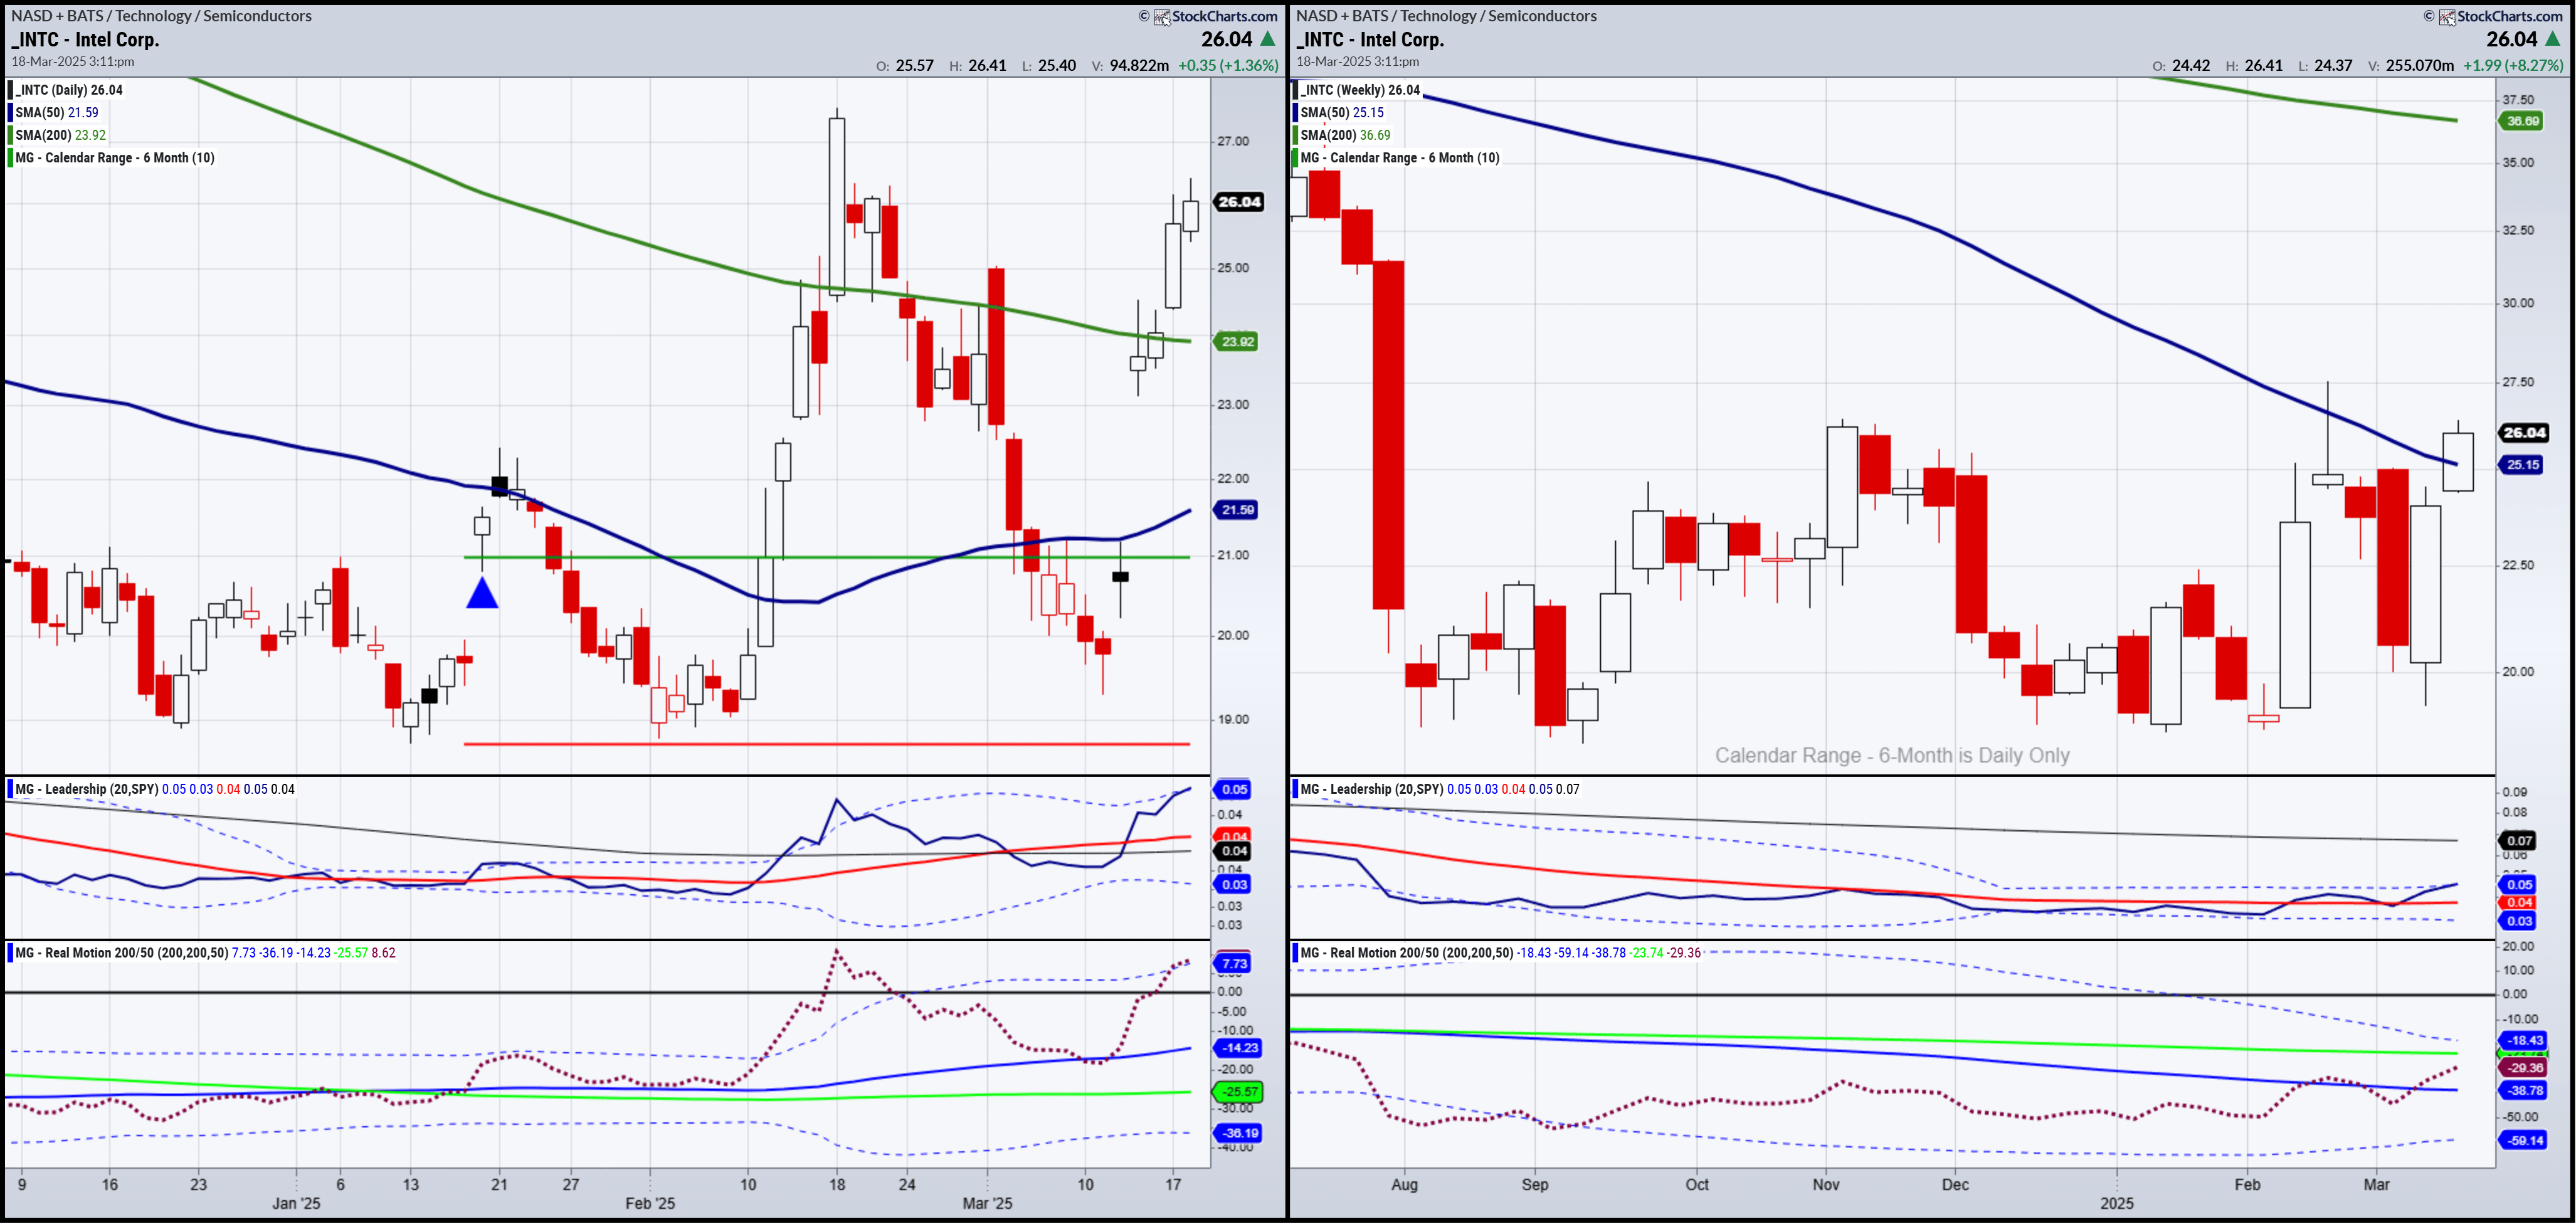Viewport: 2576px width, 1224px height.
Task: Click the blue SMA(50) 21.59 legend color bar
Action: click(11, 112)
